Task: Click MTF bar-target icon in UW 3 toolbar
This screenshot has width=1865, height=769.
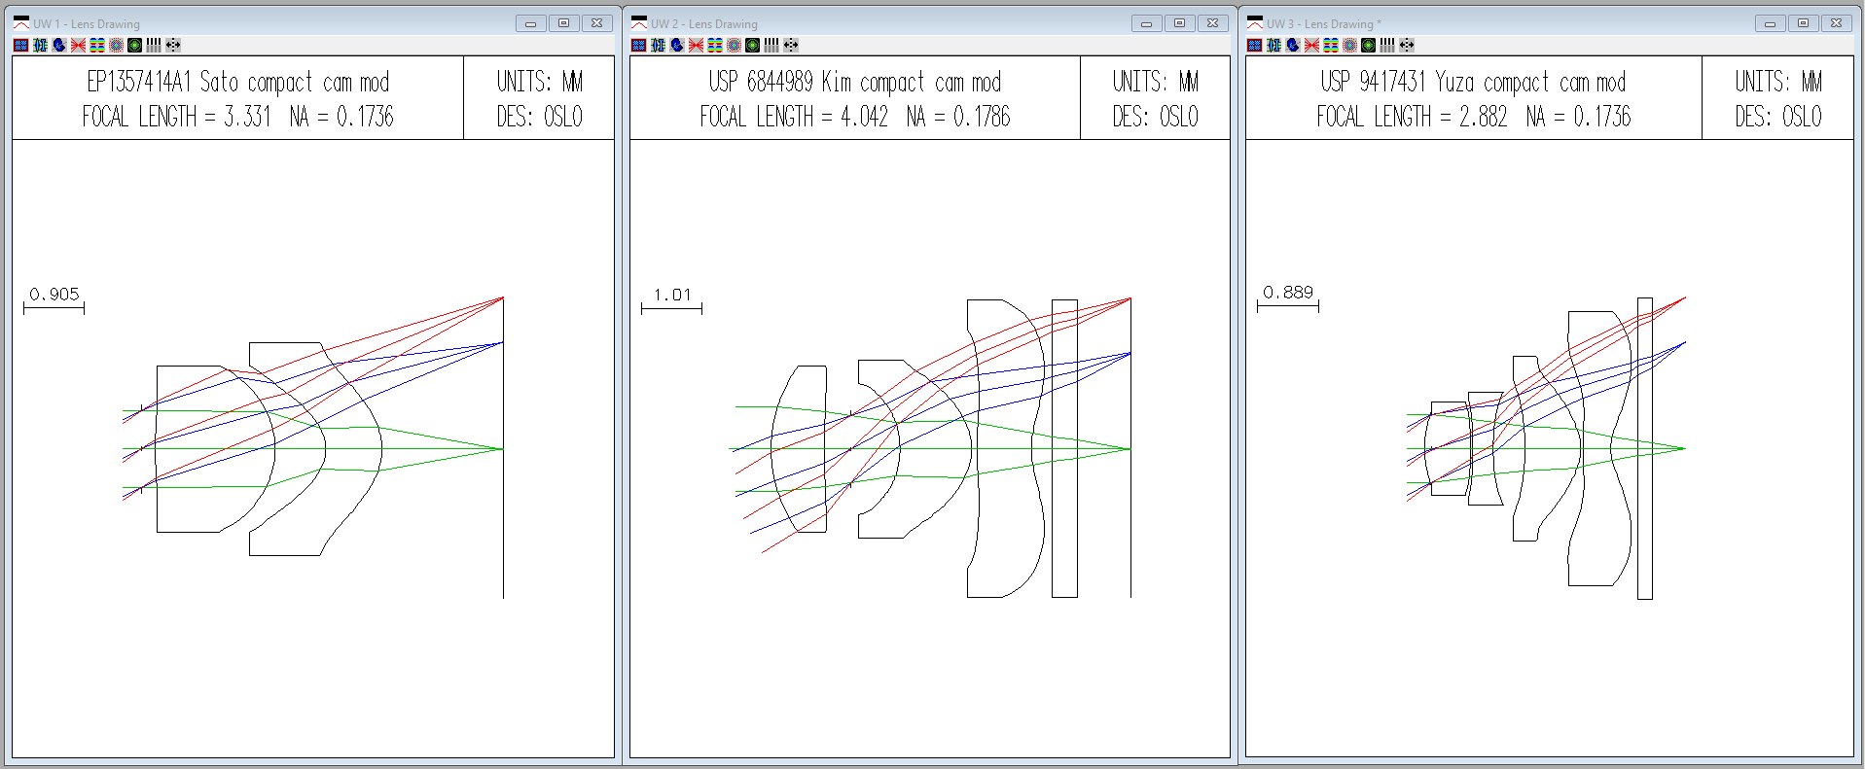Action: pyautogui.click(x=1387, y=45)
